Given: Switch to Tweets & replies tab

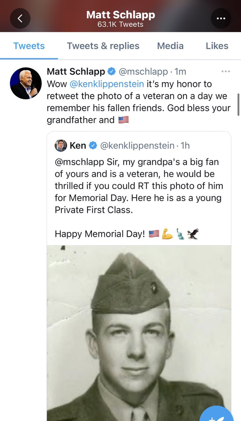Looking at the screenshot, I should point(103,46).
